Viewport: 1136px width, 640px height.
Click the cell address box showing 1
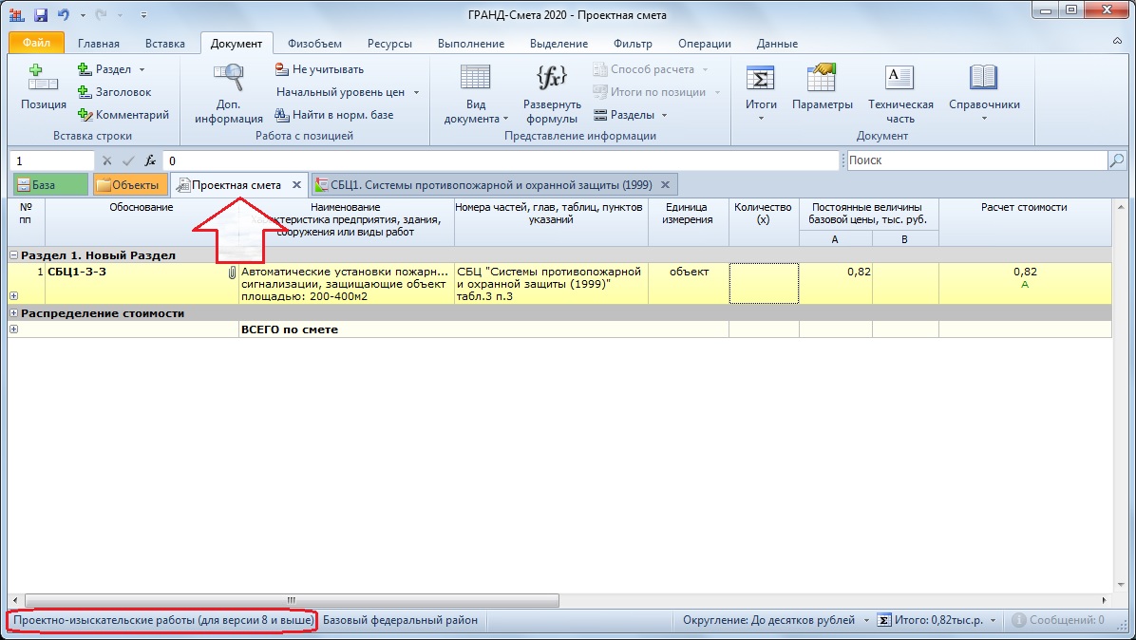52,160
